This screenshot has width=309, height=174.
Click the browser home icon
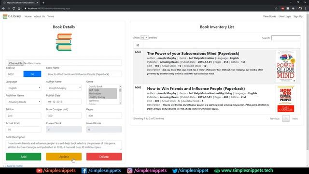pyautogui.click(x=19, y=9)
